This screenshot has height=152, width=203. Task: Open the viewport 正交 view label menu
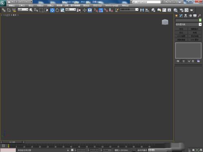pyautogui.click(x=8, y=15)
